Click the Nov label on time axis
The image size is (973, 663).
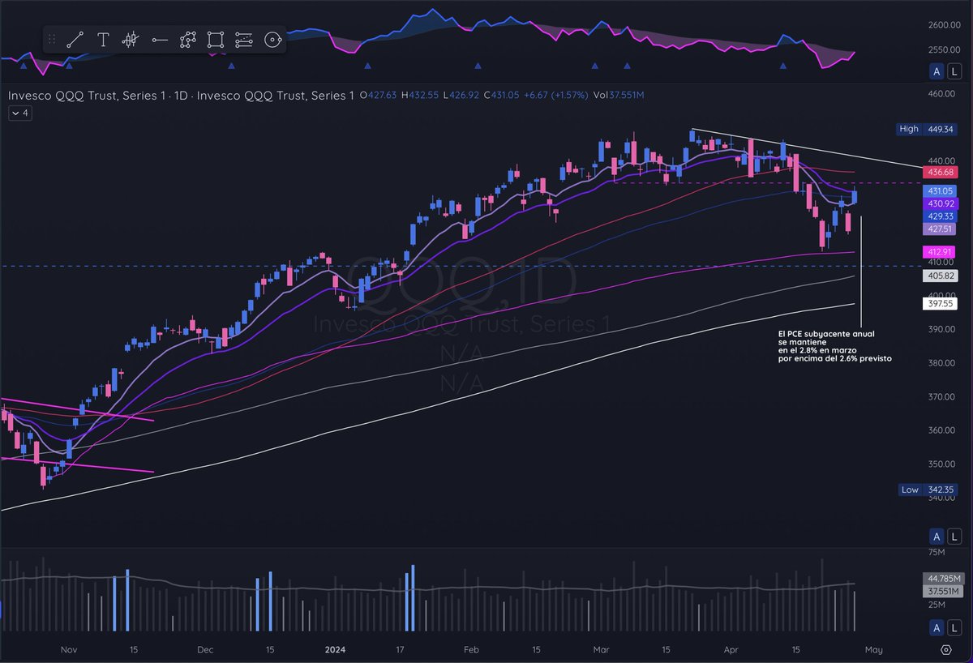pos(68,650)
